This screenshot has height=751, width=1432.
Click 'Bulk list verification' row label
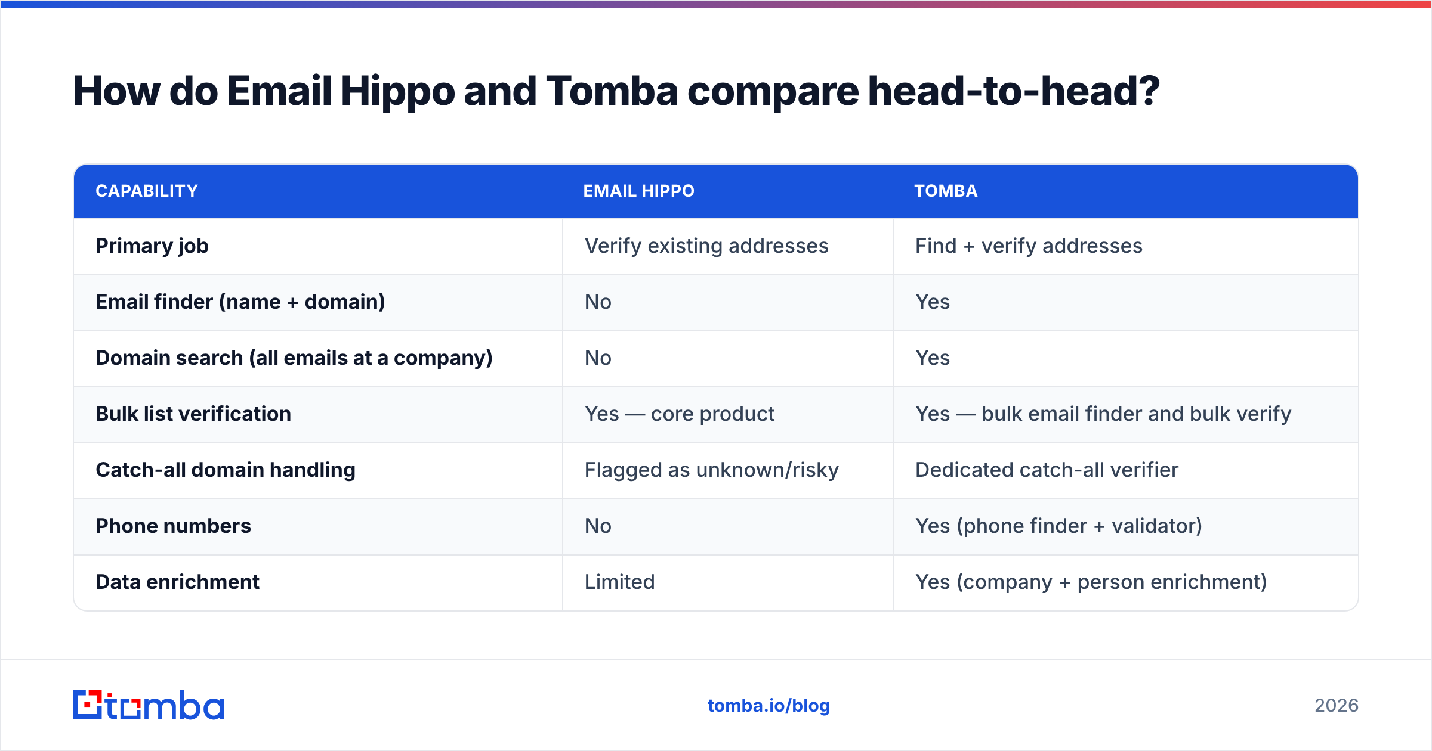193,414
